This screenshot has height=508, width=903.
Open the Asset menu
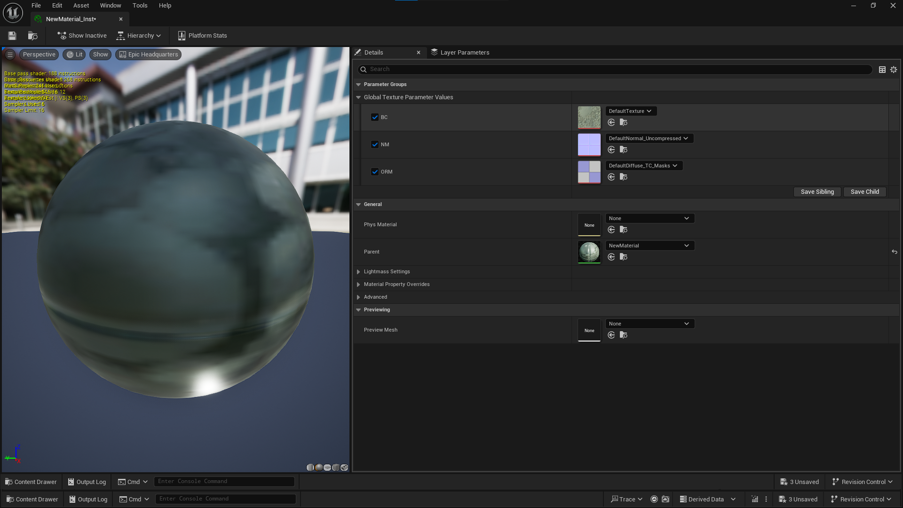pyautogui.click(x=81, y=6)
